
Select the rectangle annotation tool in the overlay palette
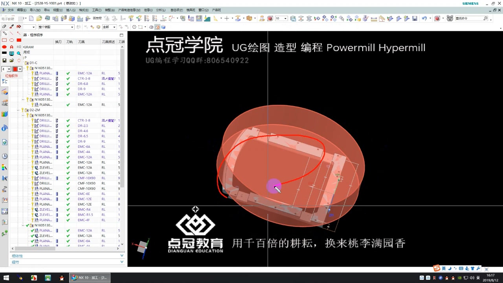point(4,40)
